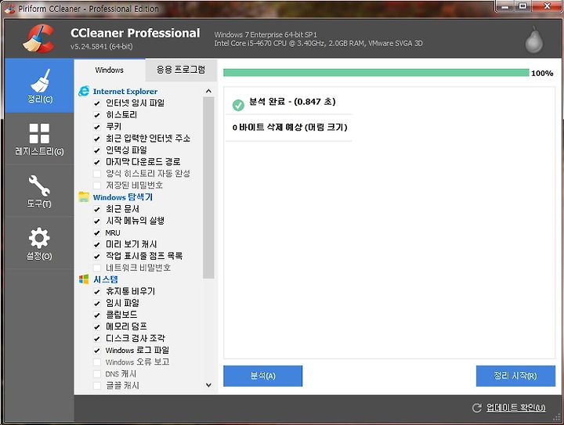Uncheck 쿠키 checkbox
Screen dimensions: 564x425
pyautogui.click(x=97, y=127)
